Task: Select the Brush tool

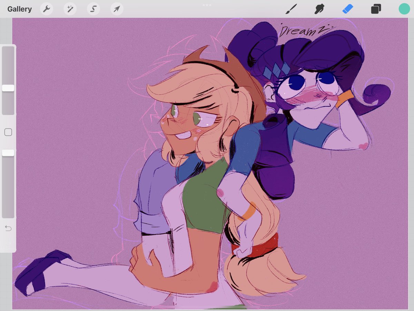Action: (x=292, y=9)
